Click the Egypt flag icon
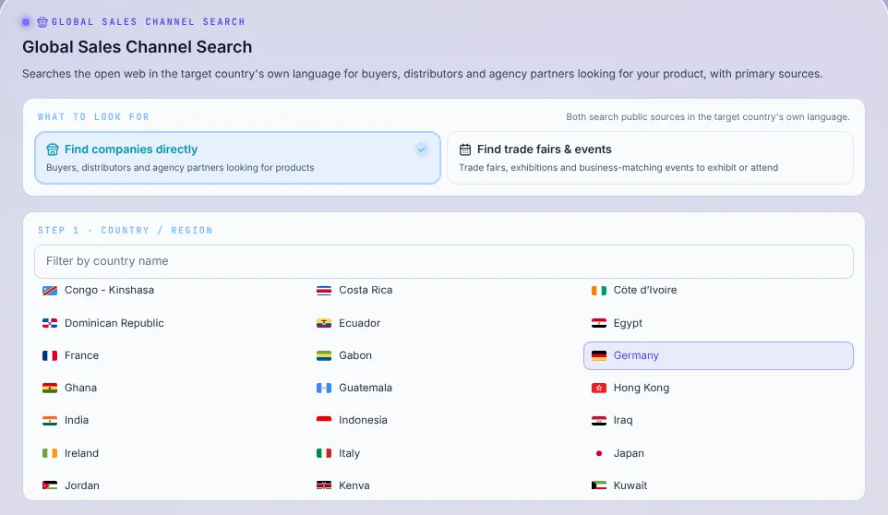 598,323
